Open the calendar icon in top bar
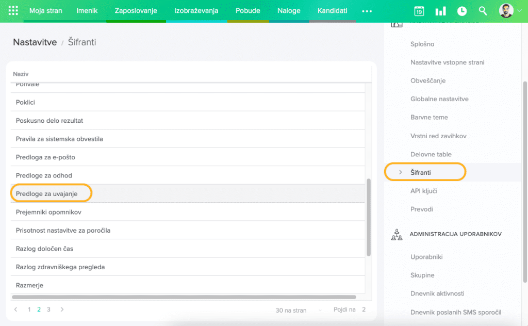Viewport: 528px width, 326px height. coord(419,11)
